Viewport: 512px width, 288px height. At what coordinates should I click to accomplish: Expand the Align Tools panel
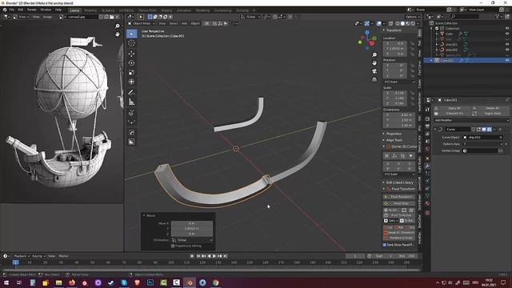[394, 140]
